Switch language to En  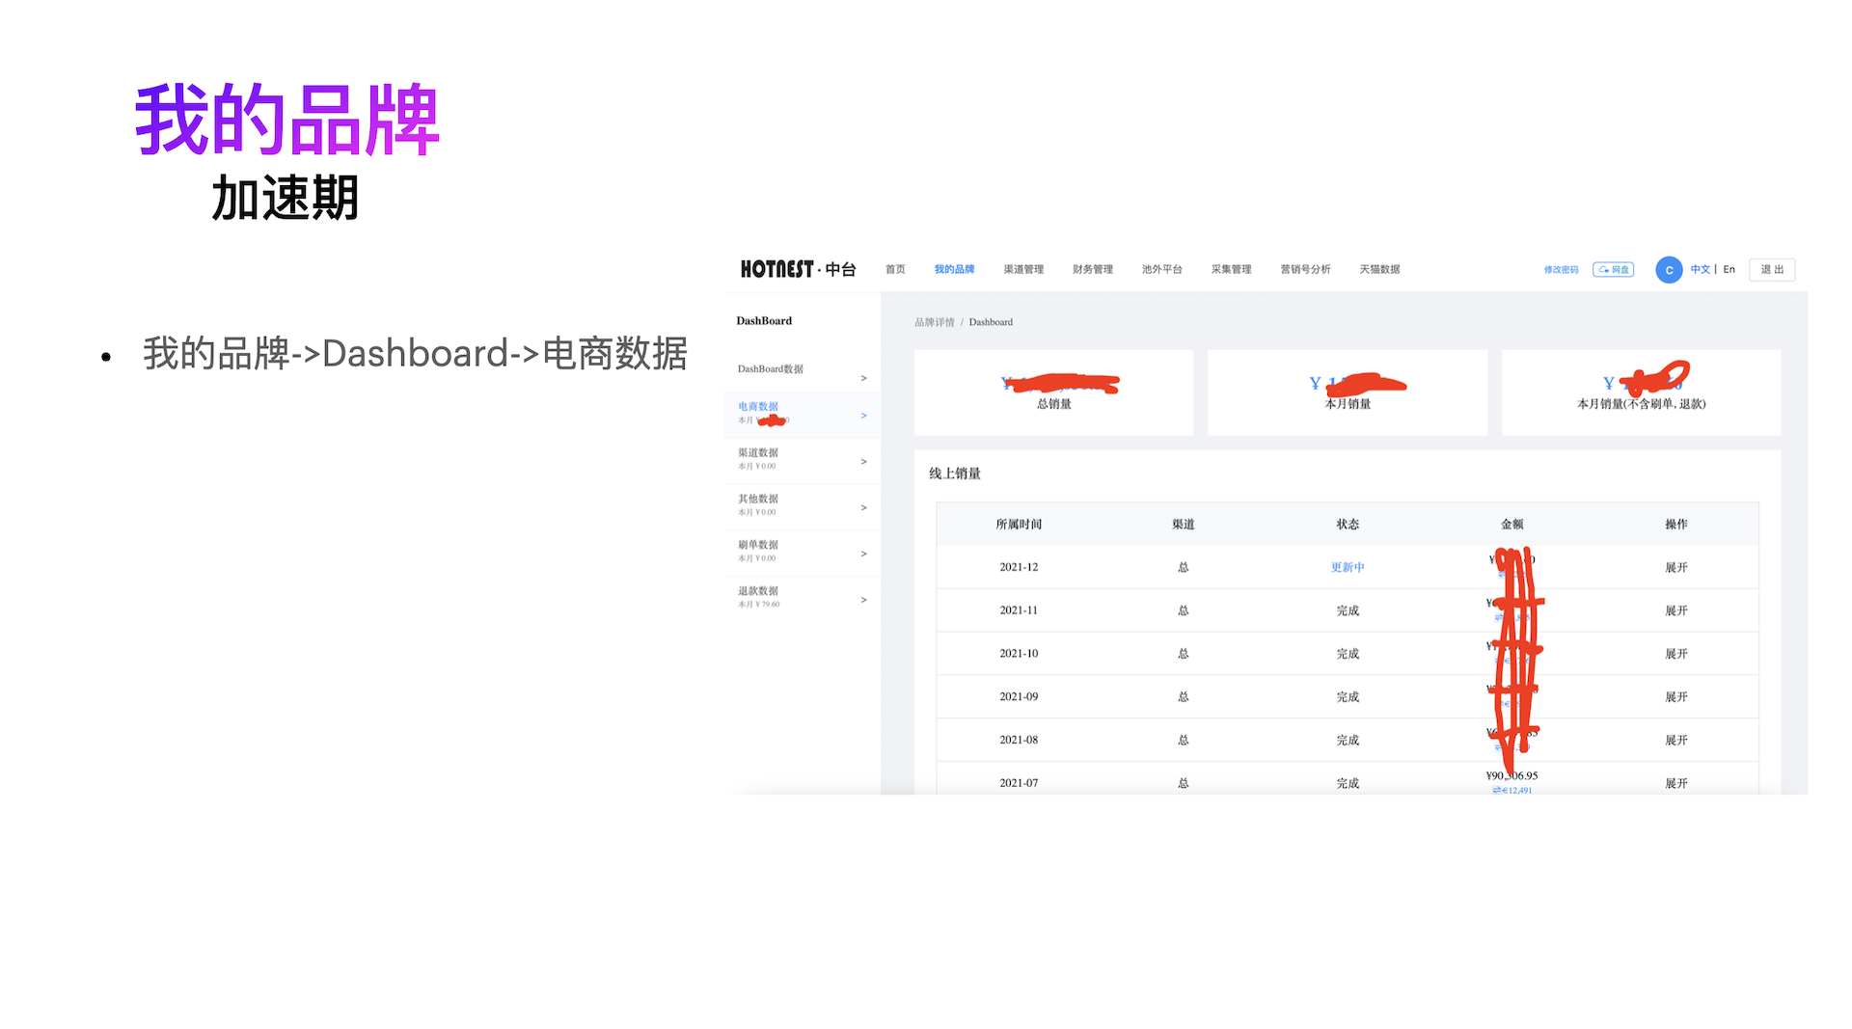coord(1729,270)
